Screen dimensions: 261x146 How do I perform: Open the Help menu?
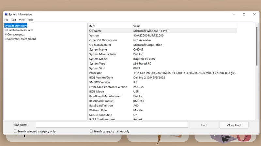point(30,20)
